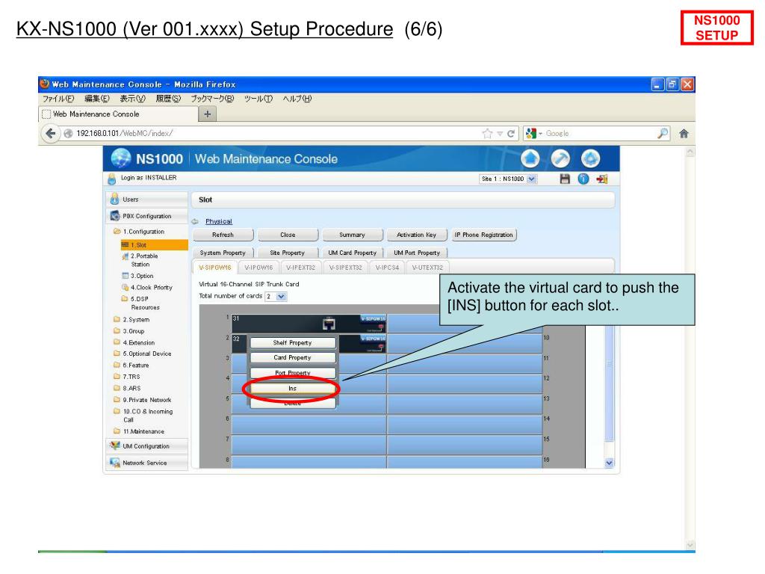Open the setup wizard tool icon in header
The width and height of the screenshot is (765, 574).
560,158
